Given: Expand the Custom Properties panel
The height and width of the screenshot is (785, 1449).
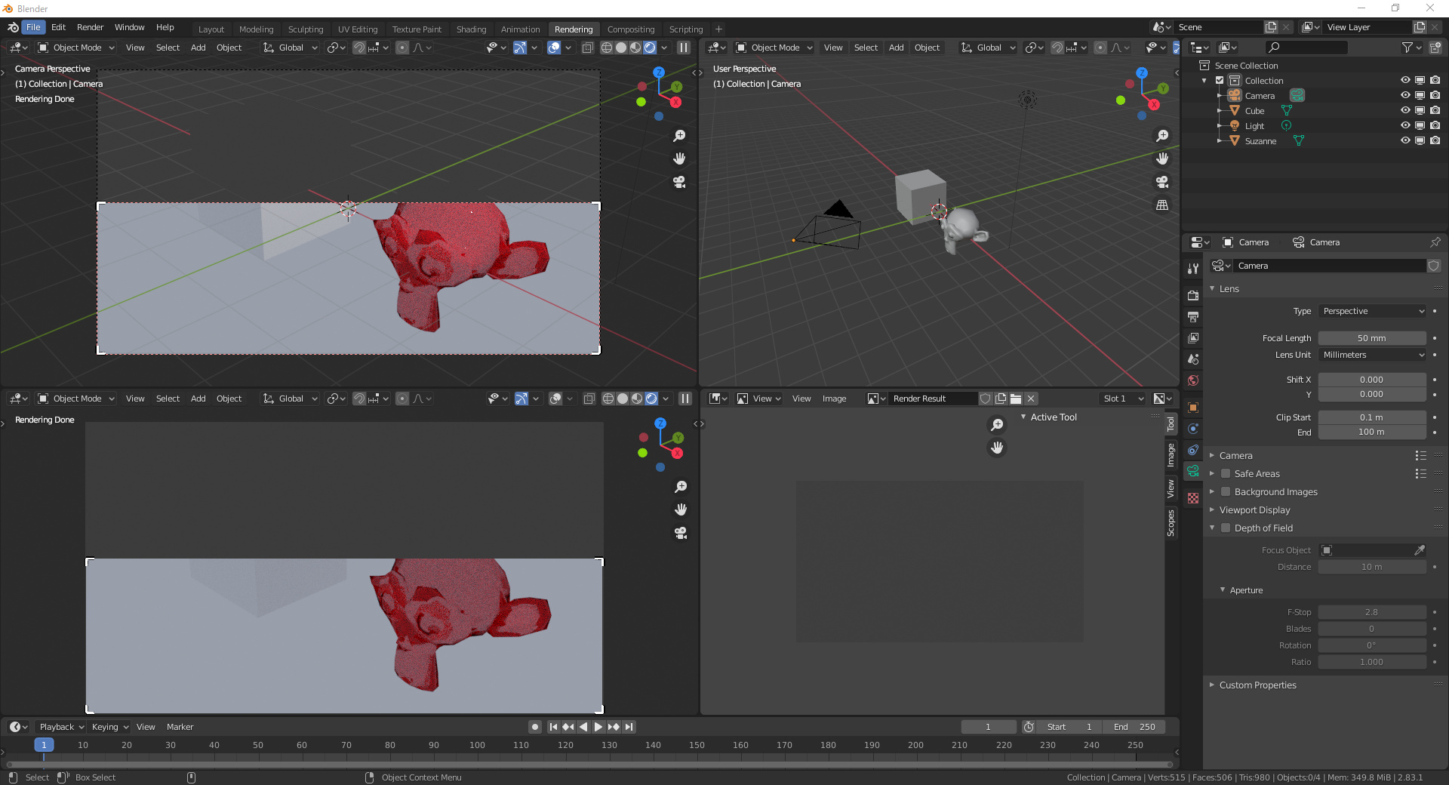Looking at the screenshot, I should 1257,685.
